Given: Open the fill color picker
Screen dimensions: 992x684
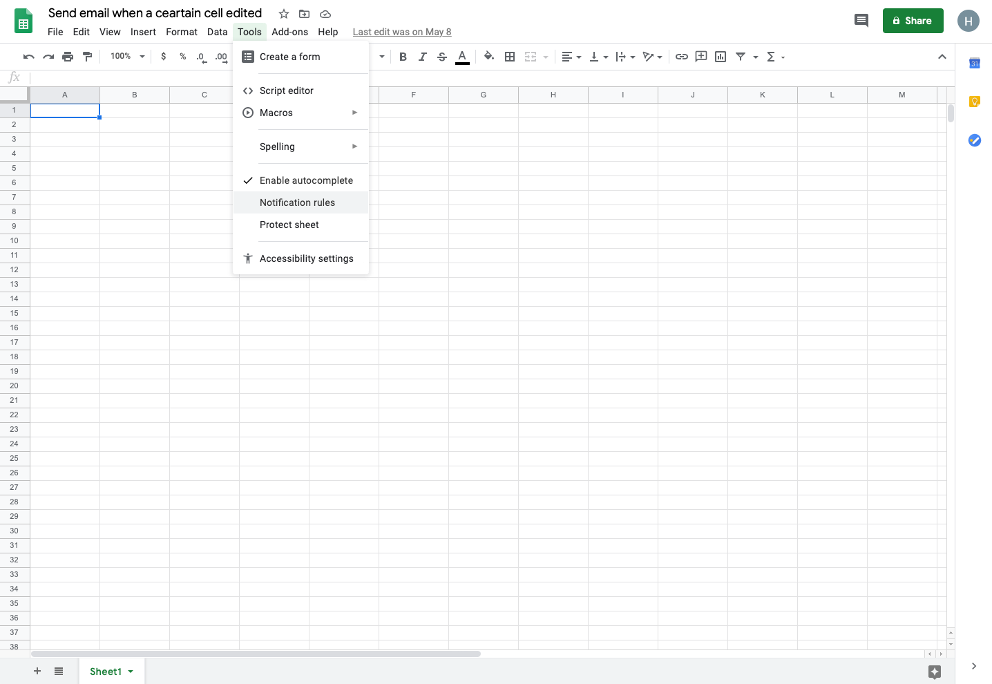Looking at the screenshot, I should click(x=489, y=57).
